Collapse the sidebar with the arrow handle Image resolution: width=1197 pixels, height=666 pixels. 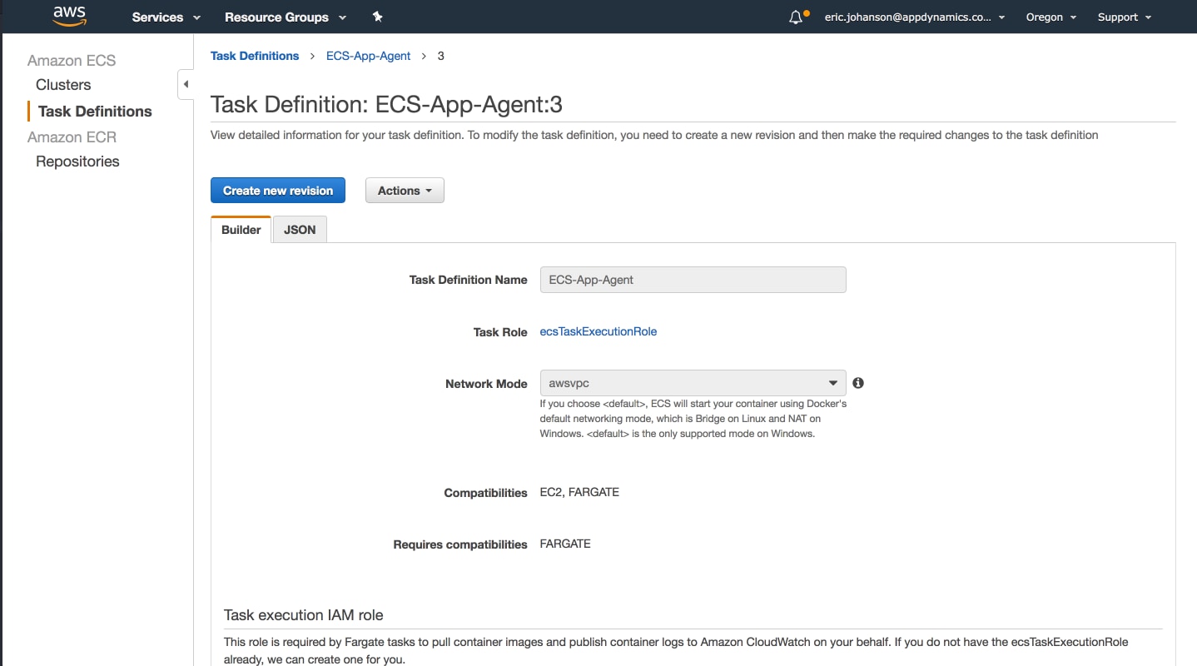point(186,84)
